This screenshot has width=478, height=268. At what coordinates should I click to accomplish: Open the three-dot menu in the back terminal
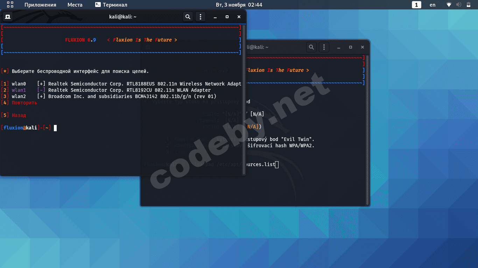pos(324,47)
